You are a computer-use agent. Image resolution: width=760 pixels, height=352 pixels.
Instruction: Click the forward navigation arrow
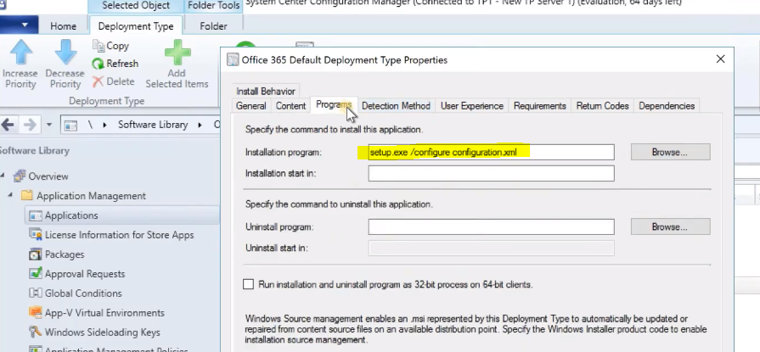(30, 125)
